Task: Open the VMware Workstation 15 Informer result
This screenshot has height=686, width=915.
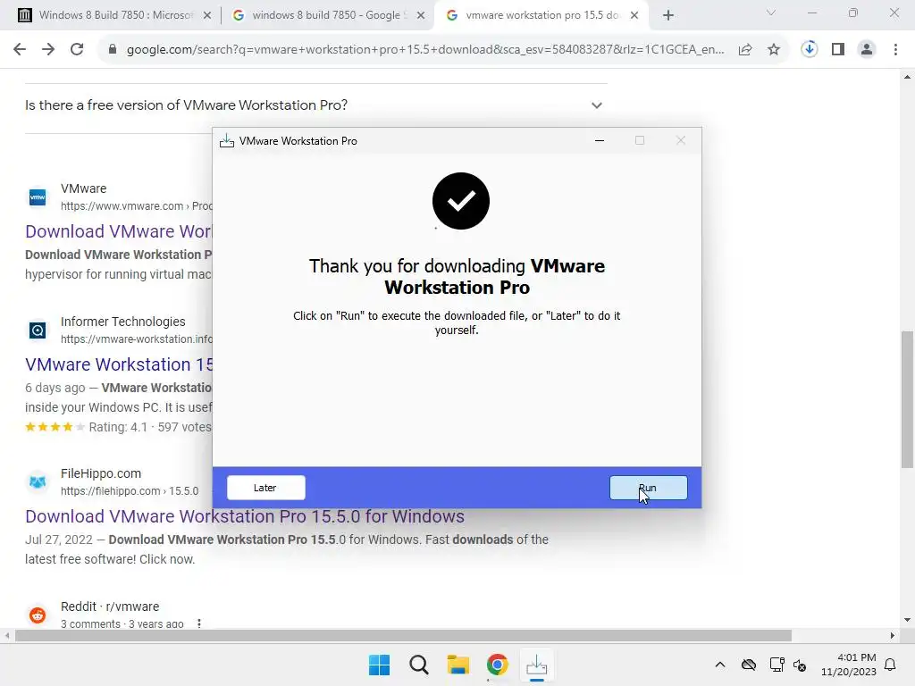Action: [x=119, y=364]
